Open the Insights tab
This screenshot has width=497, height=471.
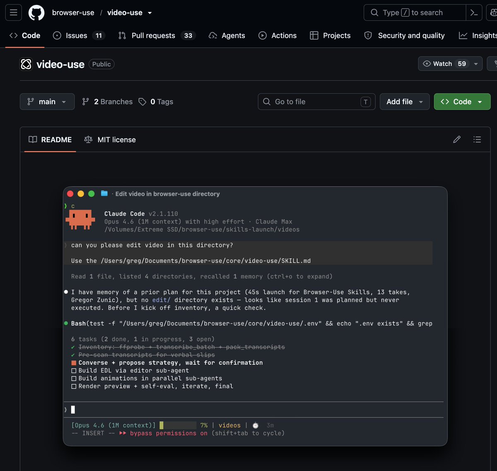[478, 36]
